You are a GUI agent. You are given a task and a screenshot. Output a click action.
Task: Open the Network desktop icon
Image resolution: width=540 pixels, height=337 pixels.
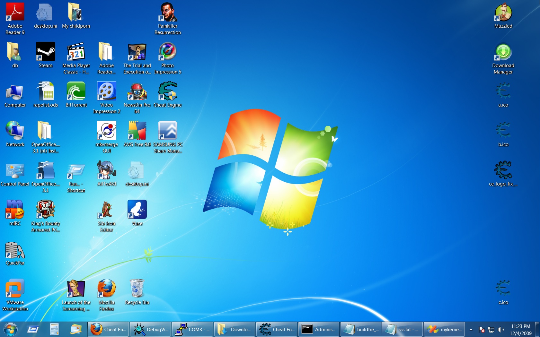15,134
